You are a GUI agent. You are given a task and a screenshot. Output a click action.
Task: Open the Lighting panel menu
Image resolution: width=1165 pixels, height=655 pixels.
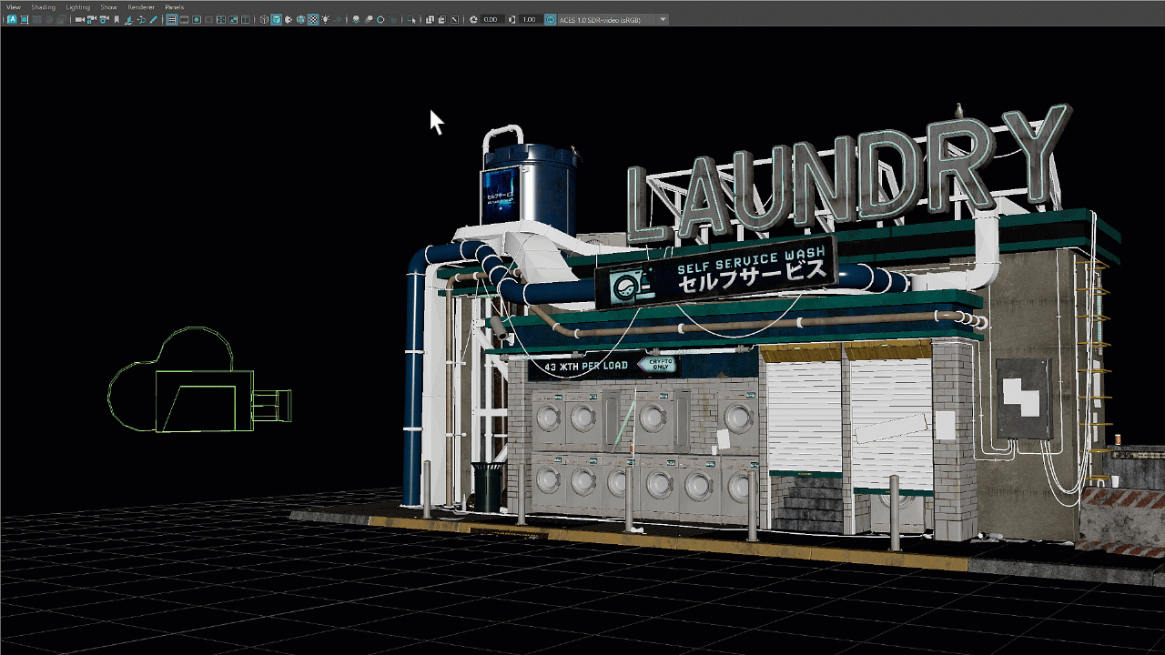click(x=77, y=7)
